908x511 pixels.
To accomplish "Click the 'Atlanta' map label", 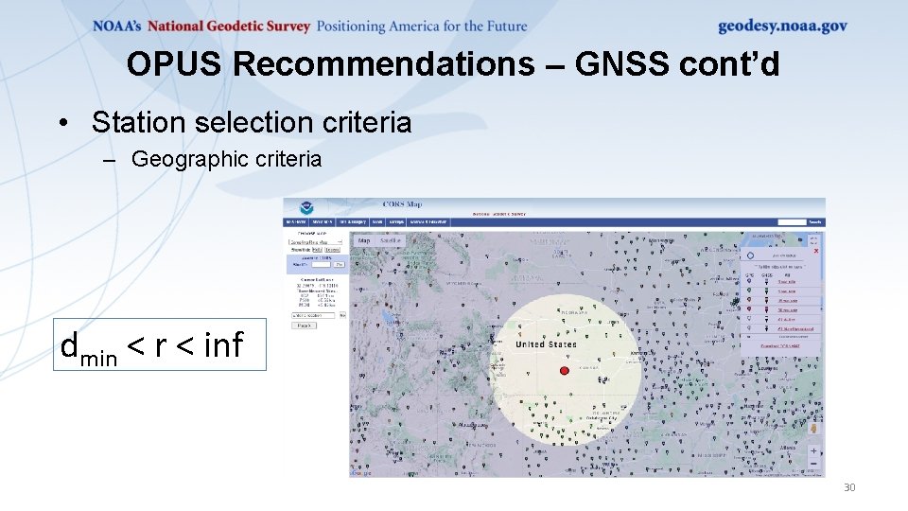I will coord(787,448).
